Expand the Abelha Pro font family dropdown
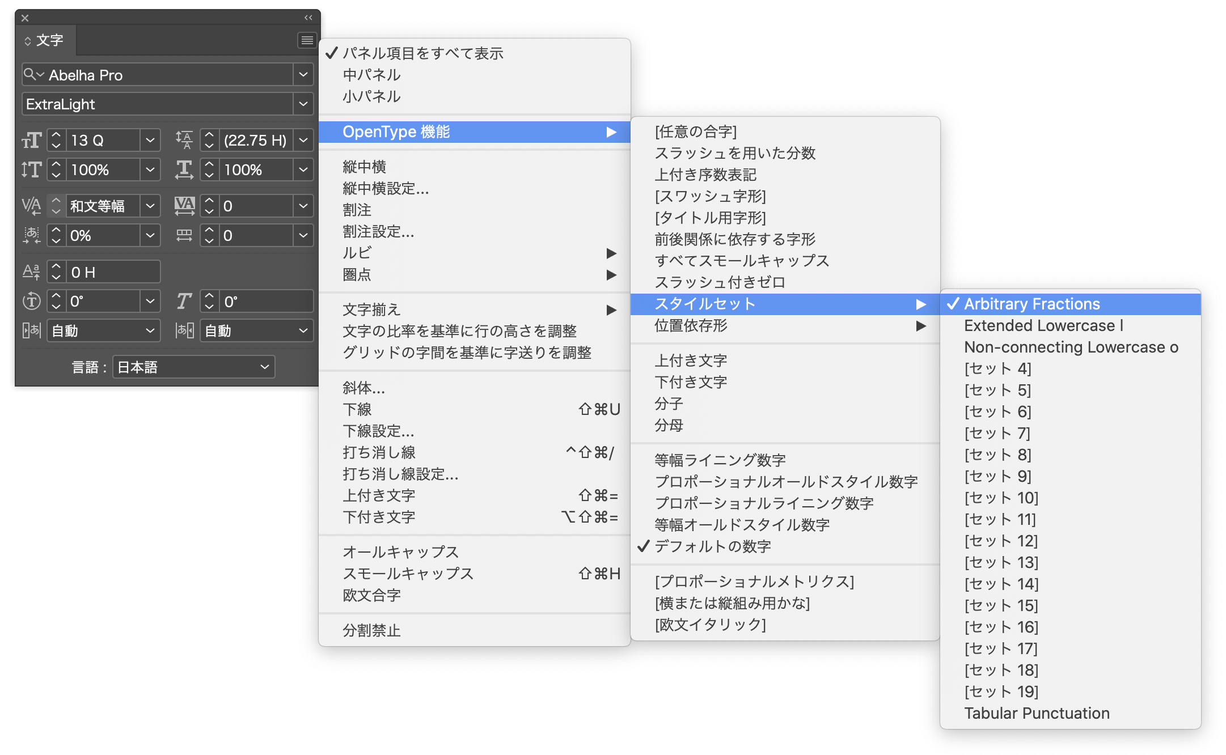The image size is (1226, 755). tap(303, 75)
